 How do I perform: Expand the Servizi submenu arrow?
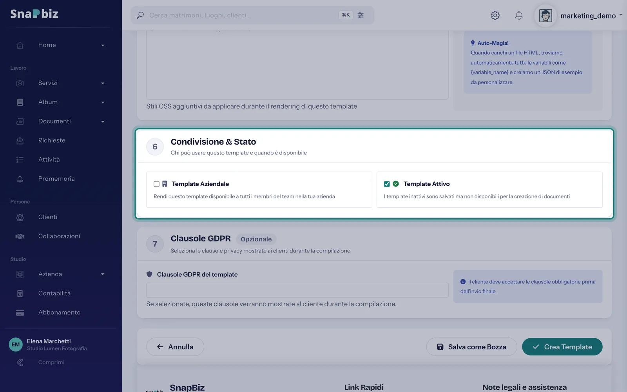click(x=103, y=83)
